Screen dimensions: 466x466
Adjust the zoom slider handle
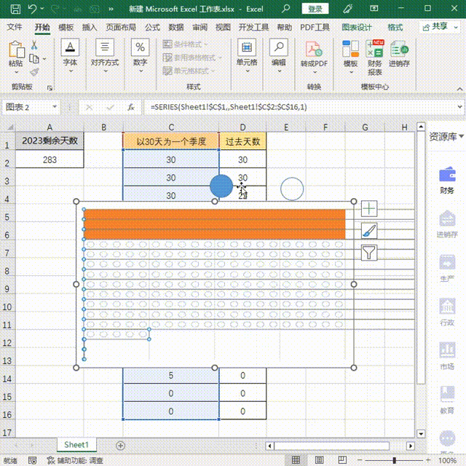[394, 460]
